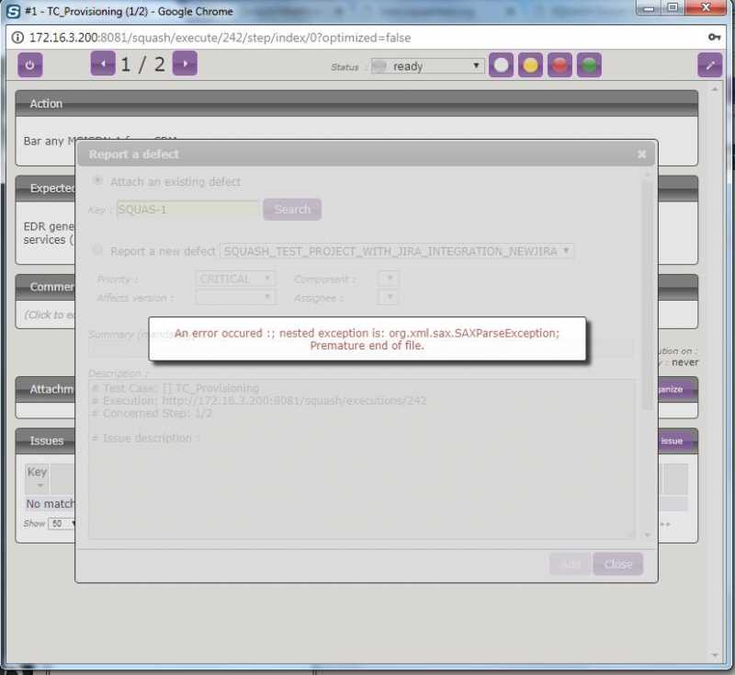Click the partially visible issue button

click(678, 440)
